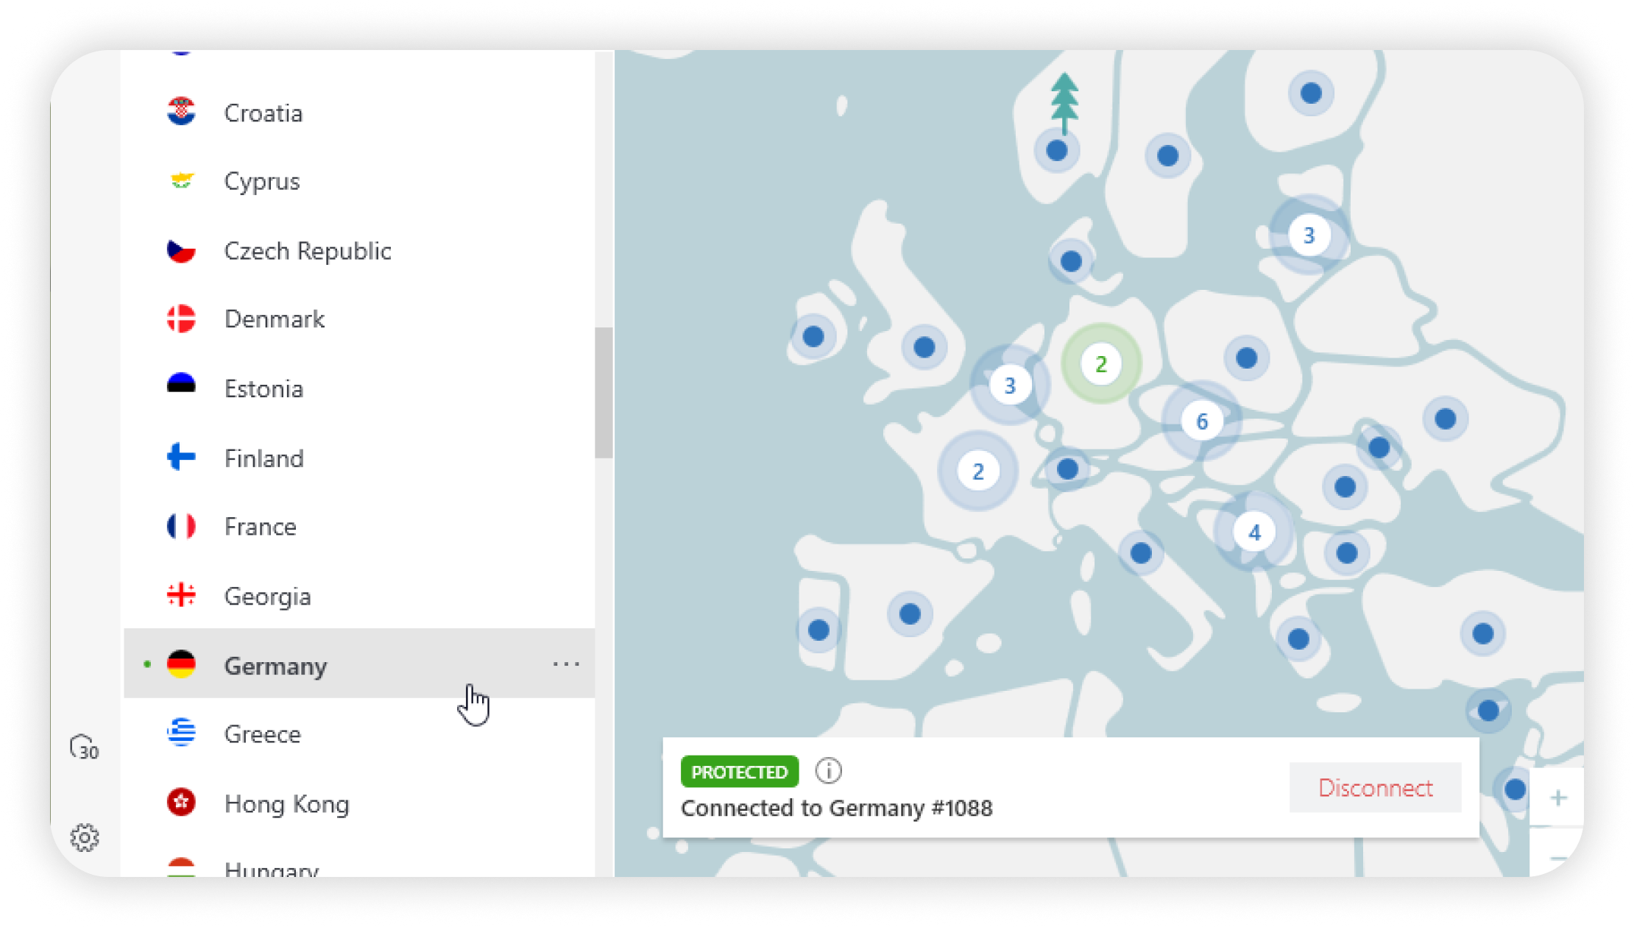Screen dimensions: 1634x927
Task: Click the Denmark flag icon
Action: pos(181,319)
